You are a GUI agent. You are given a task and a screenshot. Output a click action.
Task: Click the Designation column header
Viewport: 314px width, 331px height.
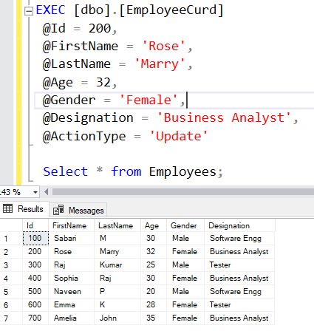coord(239,225)
